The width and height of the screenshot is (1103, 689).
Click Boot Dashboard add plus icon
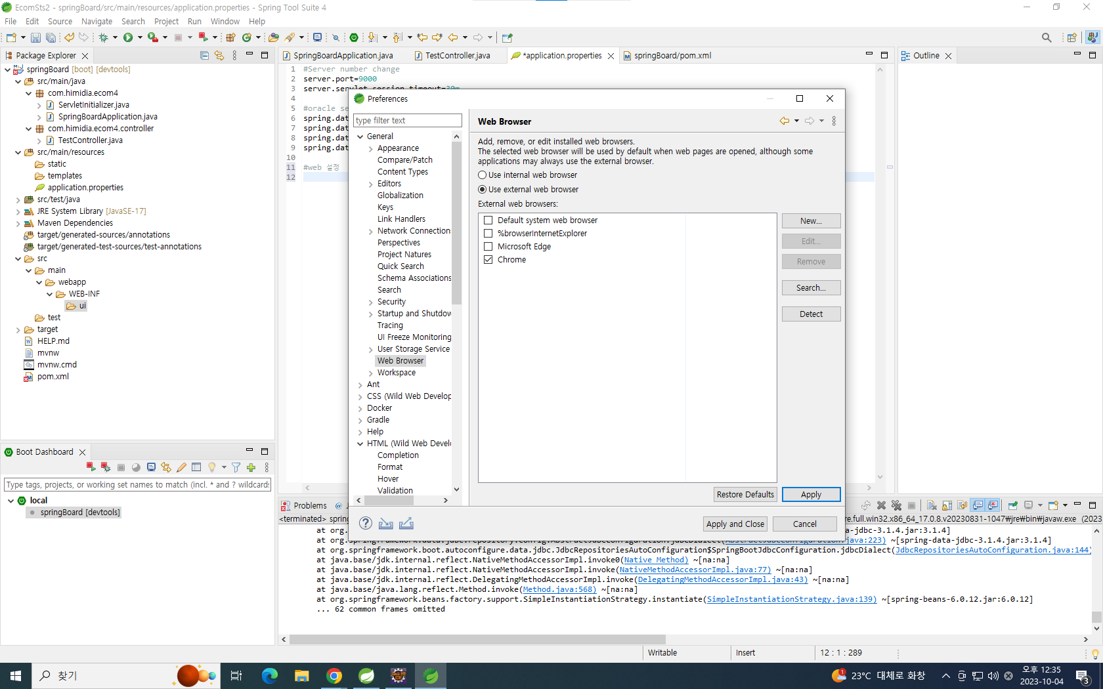(x=251, y=467)
